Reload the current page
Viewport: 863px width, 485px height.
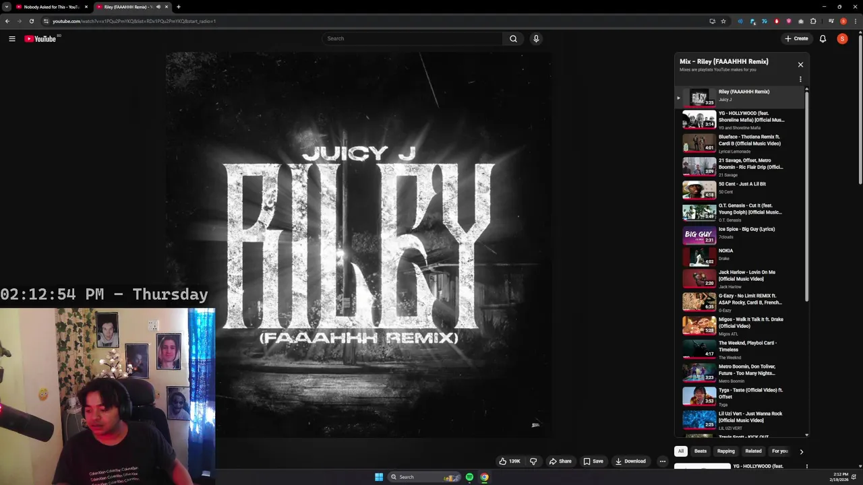tap(31, 21)
